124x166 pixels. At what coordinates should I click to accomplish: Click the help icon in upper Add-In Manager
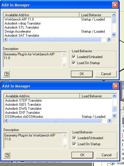click(6, 74)
